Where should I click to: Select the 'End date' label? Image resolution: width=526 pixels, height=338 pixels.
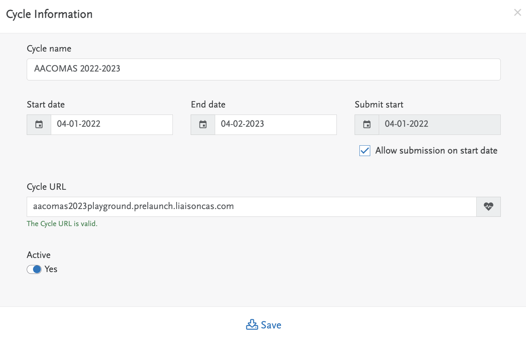pos(208,105)
